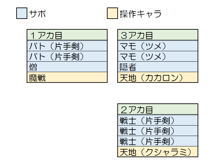Select the last 戦士（片手剣） row
Screen dimensions: 221x166
coord(158,141)
